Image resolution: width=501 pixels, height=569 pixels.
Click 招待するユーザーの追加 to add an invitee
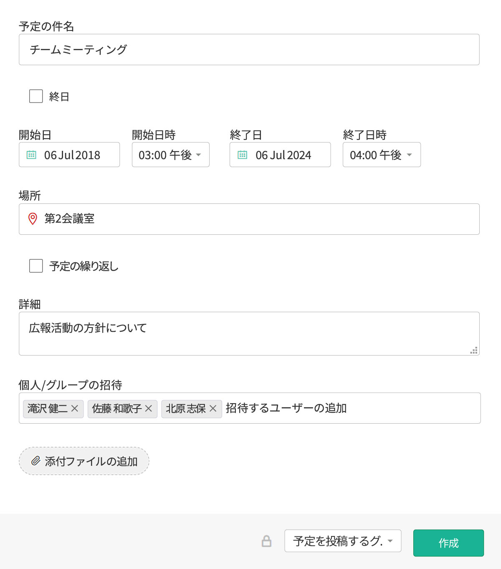(286, 409)
